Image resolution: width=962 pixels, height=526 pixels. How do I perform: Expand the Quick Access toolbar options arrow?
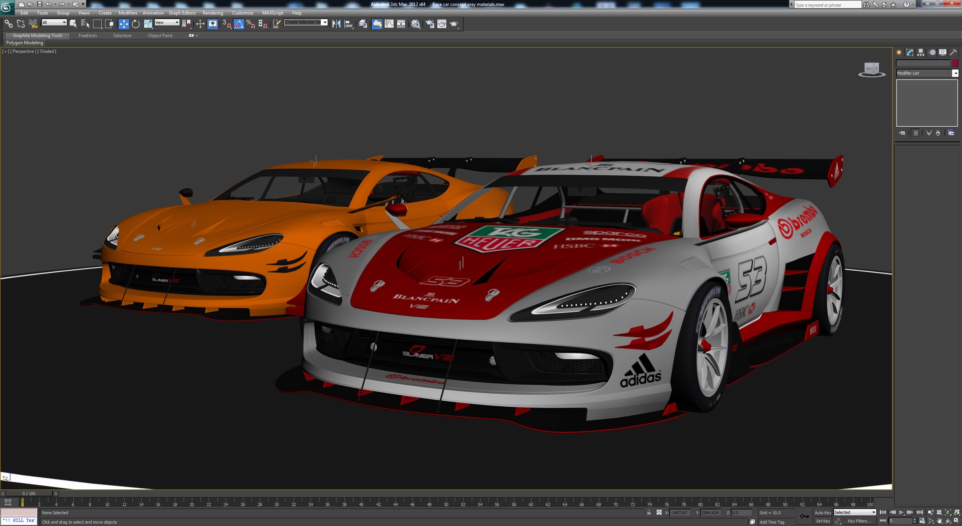point(83,4)
